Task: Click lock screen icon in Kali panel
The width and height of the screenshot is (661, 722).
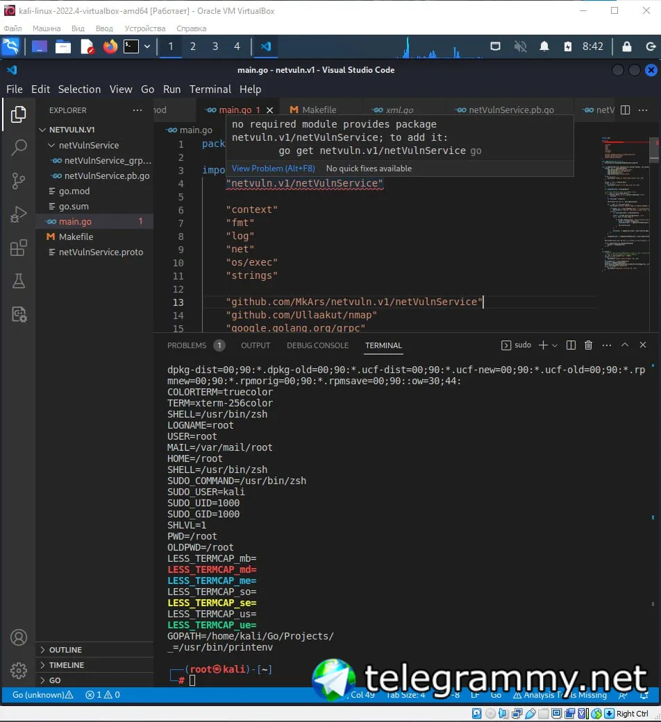Action: pyautogui.click(x=627, y=46)
